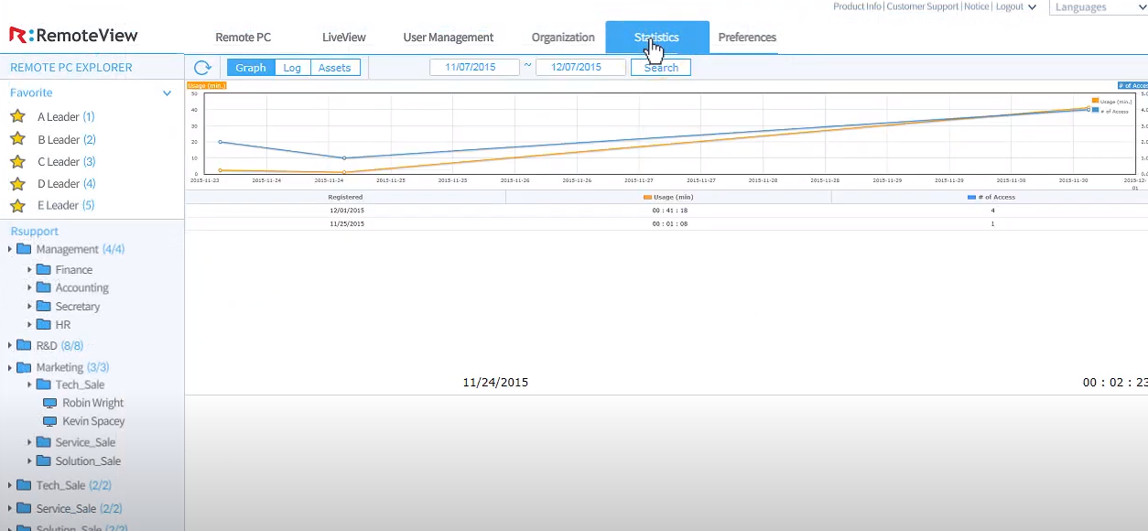Viewport: 1148px width, 531px height.
Task: Go to the Organization tab
Action: click(563, 38)
